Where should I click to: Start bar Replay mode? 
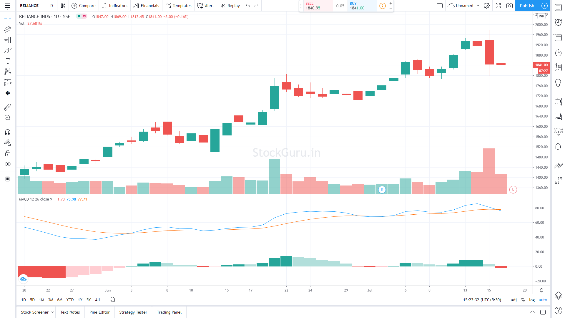coord(230,6)
